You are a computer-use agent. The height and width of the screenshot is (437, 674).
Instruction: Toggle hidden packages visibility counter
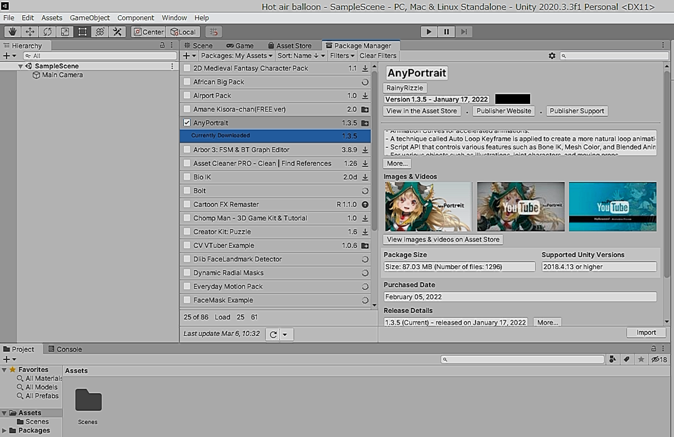[659, 359]
